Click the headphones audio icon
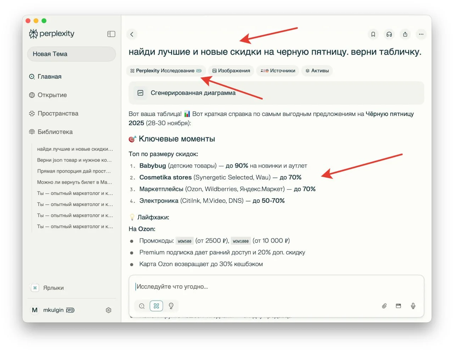This screenshot has width=454, height=352. pos(389,34)
